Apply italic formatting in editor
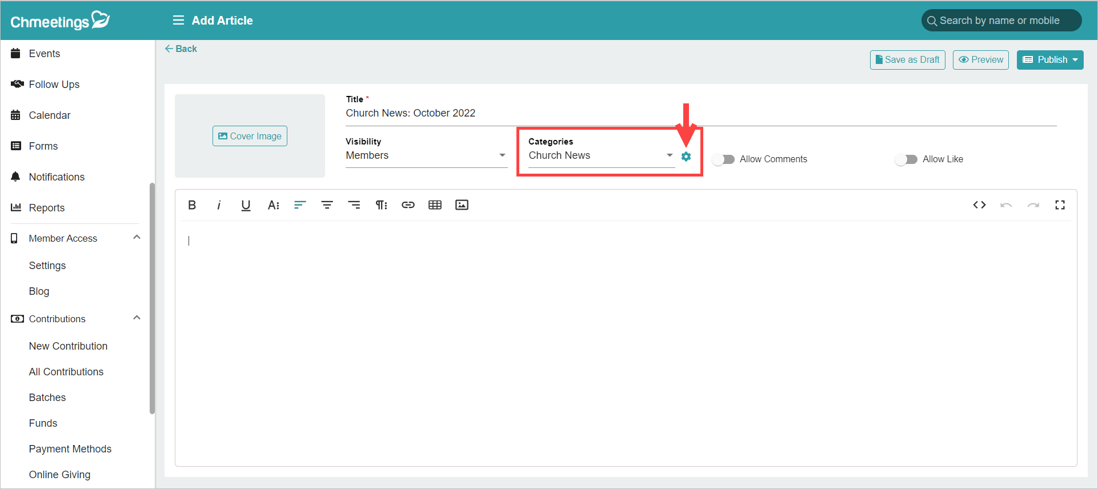This screenshot has height=489, width=1098. 219,205
